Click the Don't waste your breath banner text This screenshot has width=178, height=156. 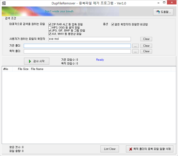(60, 11)
